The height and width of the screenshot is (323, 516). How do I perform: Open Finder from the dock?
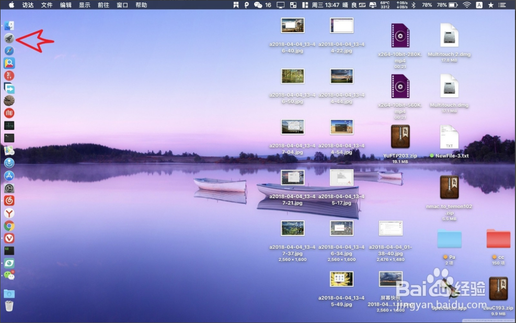[9, 26]
